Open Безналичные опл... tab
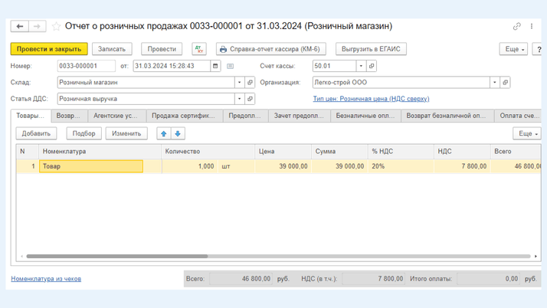This screenshot has width=547, height=308. pos(365,116)
